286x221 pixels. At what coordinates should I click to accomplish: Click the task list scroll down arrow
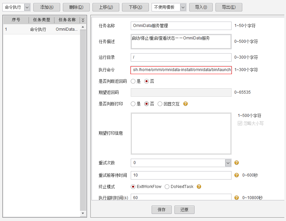(x=83, y=214)
